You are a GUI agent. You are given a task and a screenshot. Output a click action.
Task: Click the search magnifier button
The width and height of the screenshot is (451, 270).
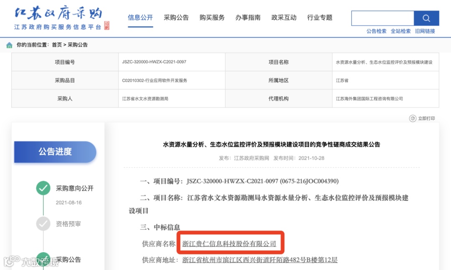tap(426, 18)
